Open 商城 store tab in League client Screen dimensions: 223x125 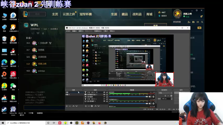tap(149, 14)
